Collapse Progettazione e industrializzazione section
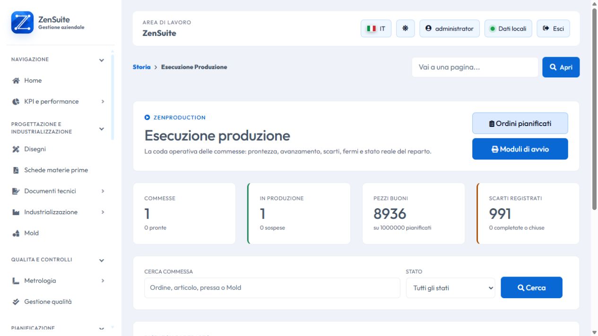Screen dimensions: 598x336 [102, 129]
